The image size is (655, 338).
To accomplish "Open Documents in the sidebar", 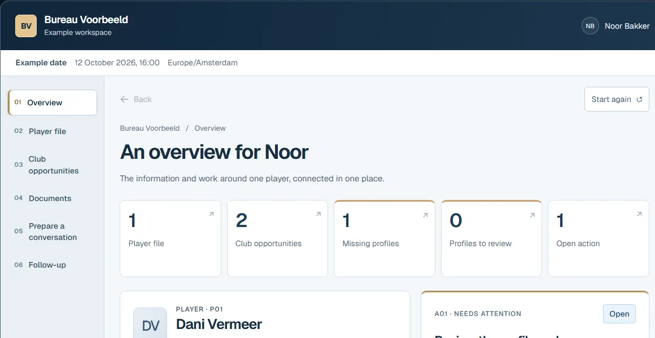I will [52, 198].
